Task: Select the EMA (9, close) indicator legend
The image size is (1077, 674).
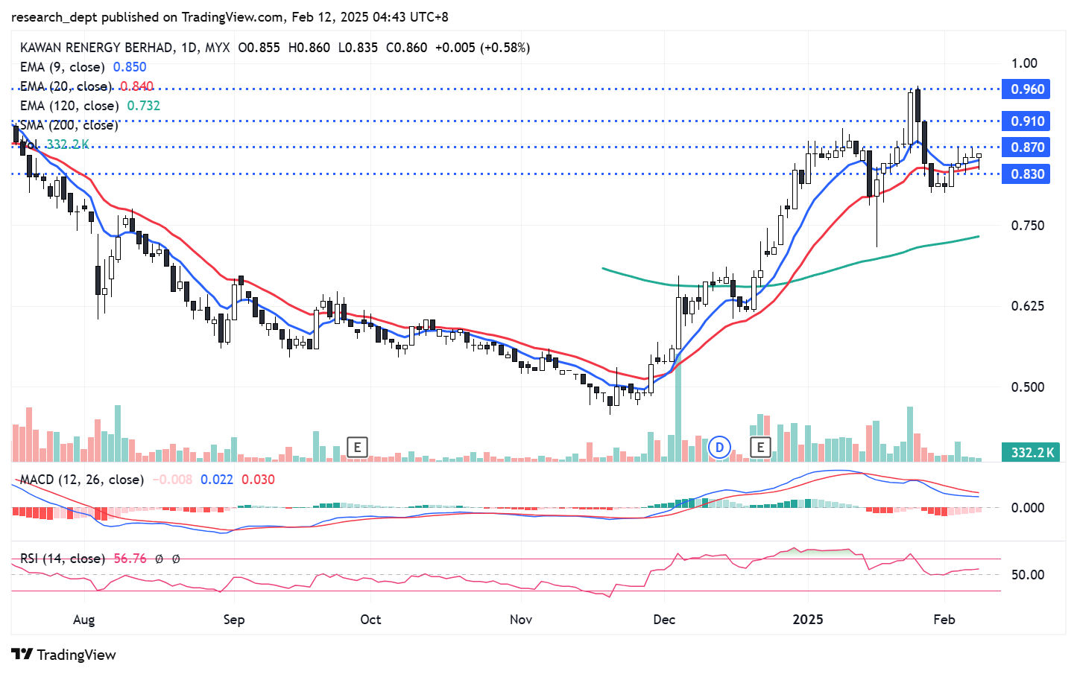Action: 63,67
